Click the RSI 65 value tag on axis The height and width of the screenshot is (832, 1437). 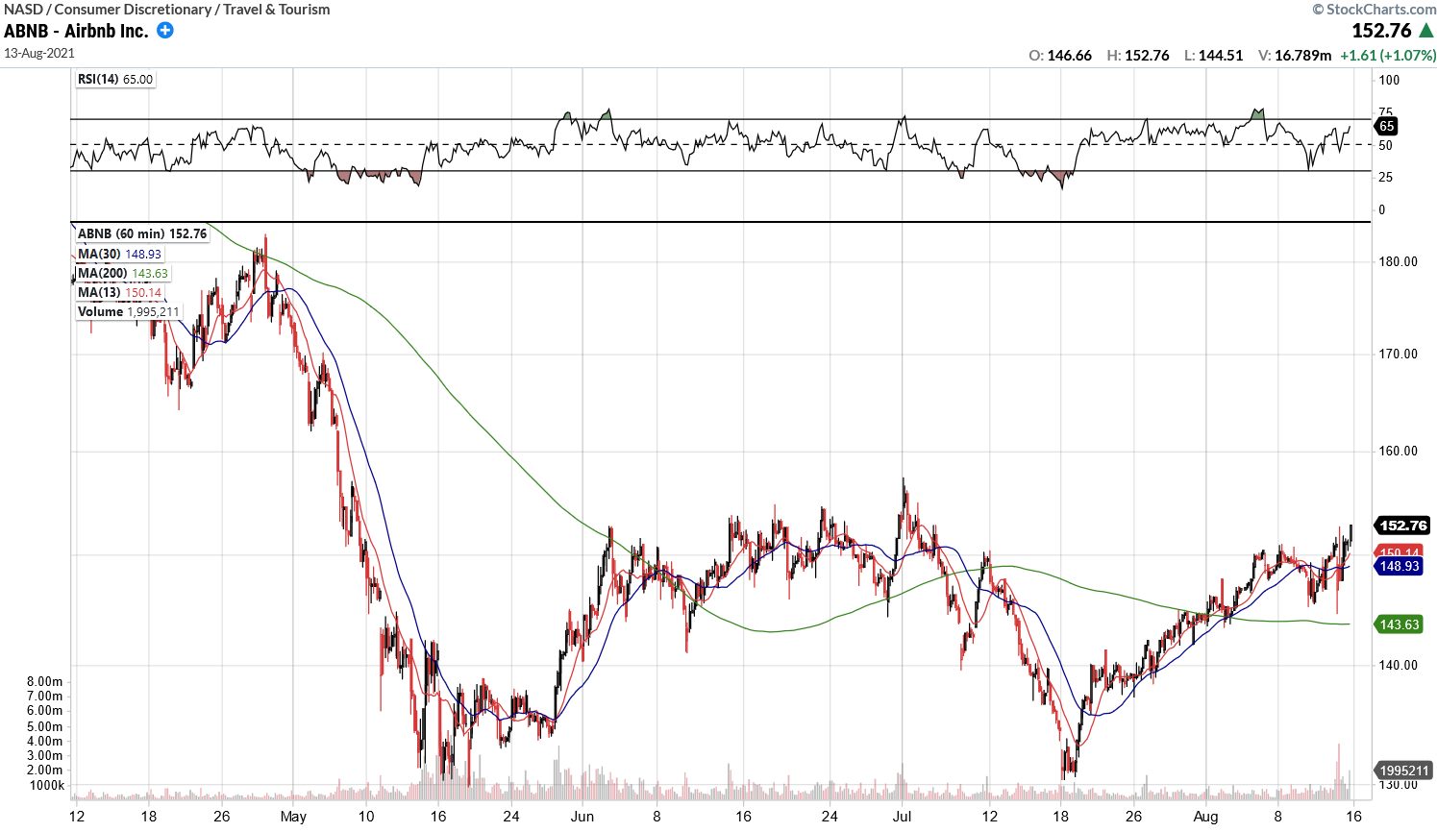(x=1386, y=126)
